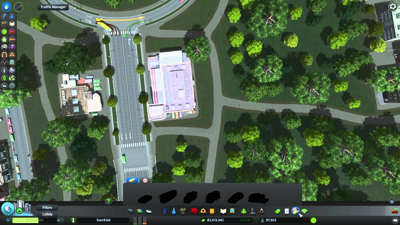Open the city info button beside Steinfeld

point(73,220)
